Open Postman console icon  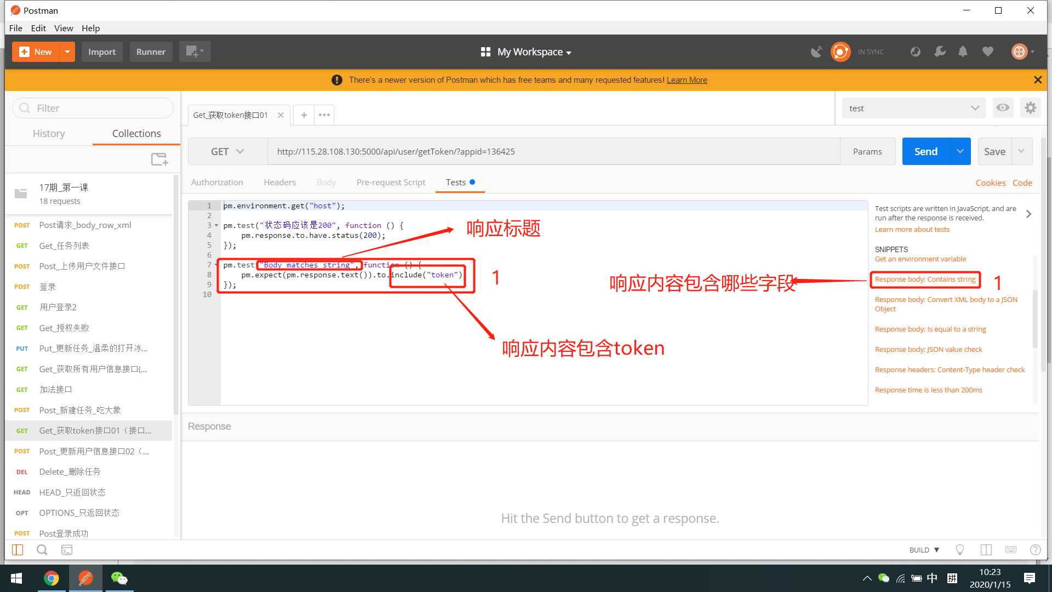click(x=67, y=550)
